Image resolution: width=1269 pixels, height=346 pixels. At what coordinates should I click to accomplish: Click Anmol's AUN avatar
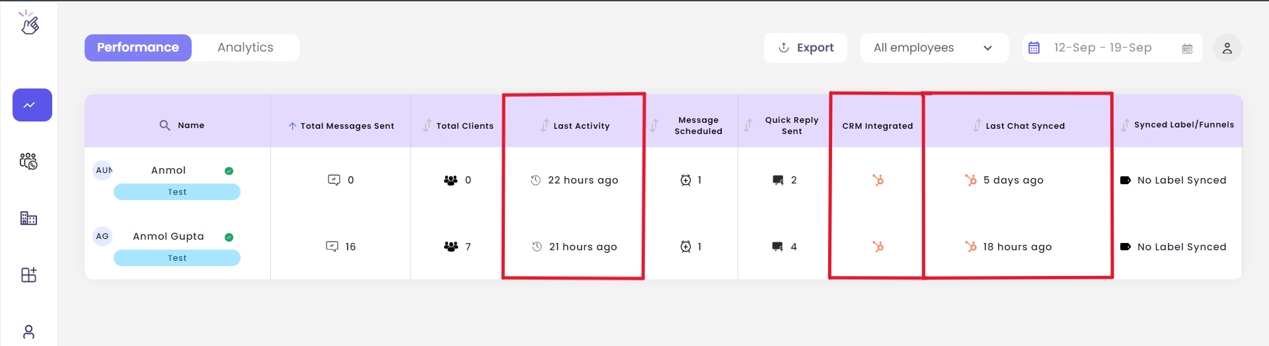[x=103, y=170]
